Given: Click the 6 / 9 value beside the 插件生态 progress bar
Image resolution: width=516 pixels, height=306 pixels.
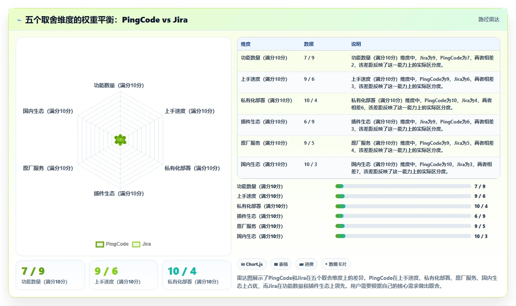Looking at the screenshot, I should click(480, 216).
